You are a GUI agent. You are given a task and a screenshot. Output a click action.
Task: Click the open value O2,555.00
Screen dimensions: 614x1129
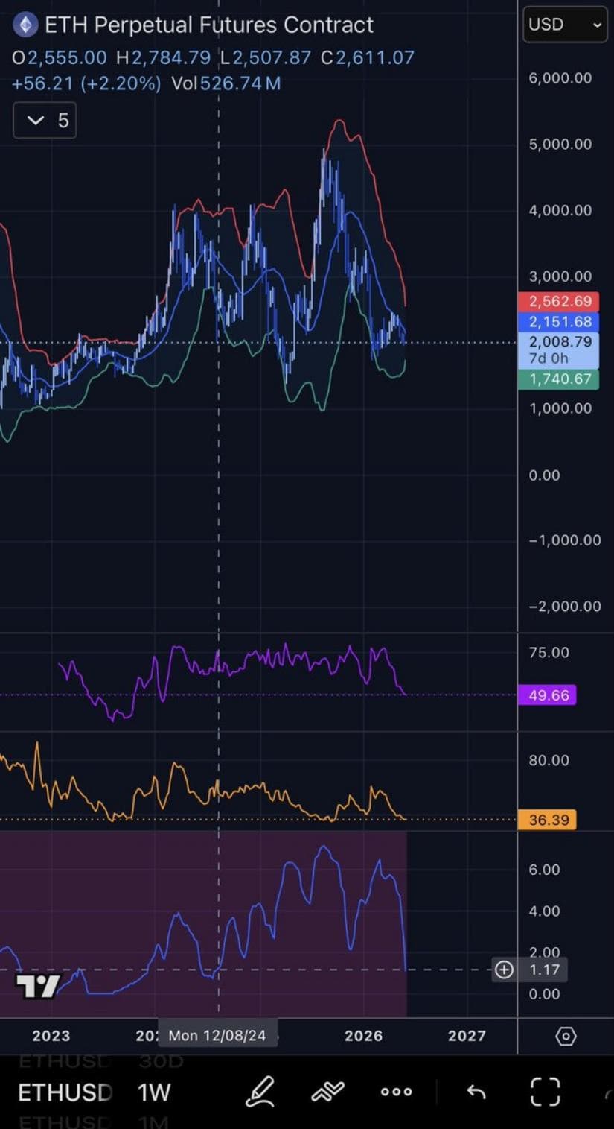60,57
